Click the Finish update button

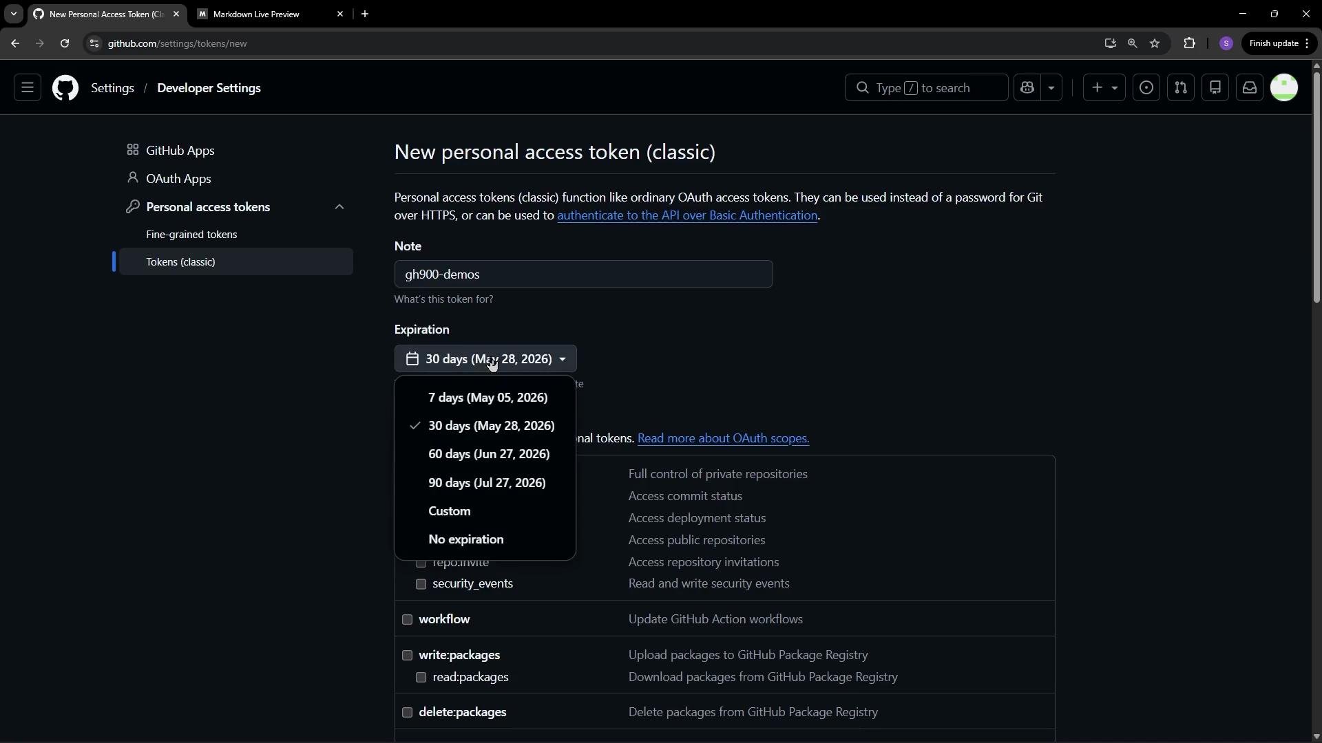[1279, 43]
